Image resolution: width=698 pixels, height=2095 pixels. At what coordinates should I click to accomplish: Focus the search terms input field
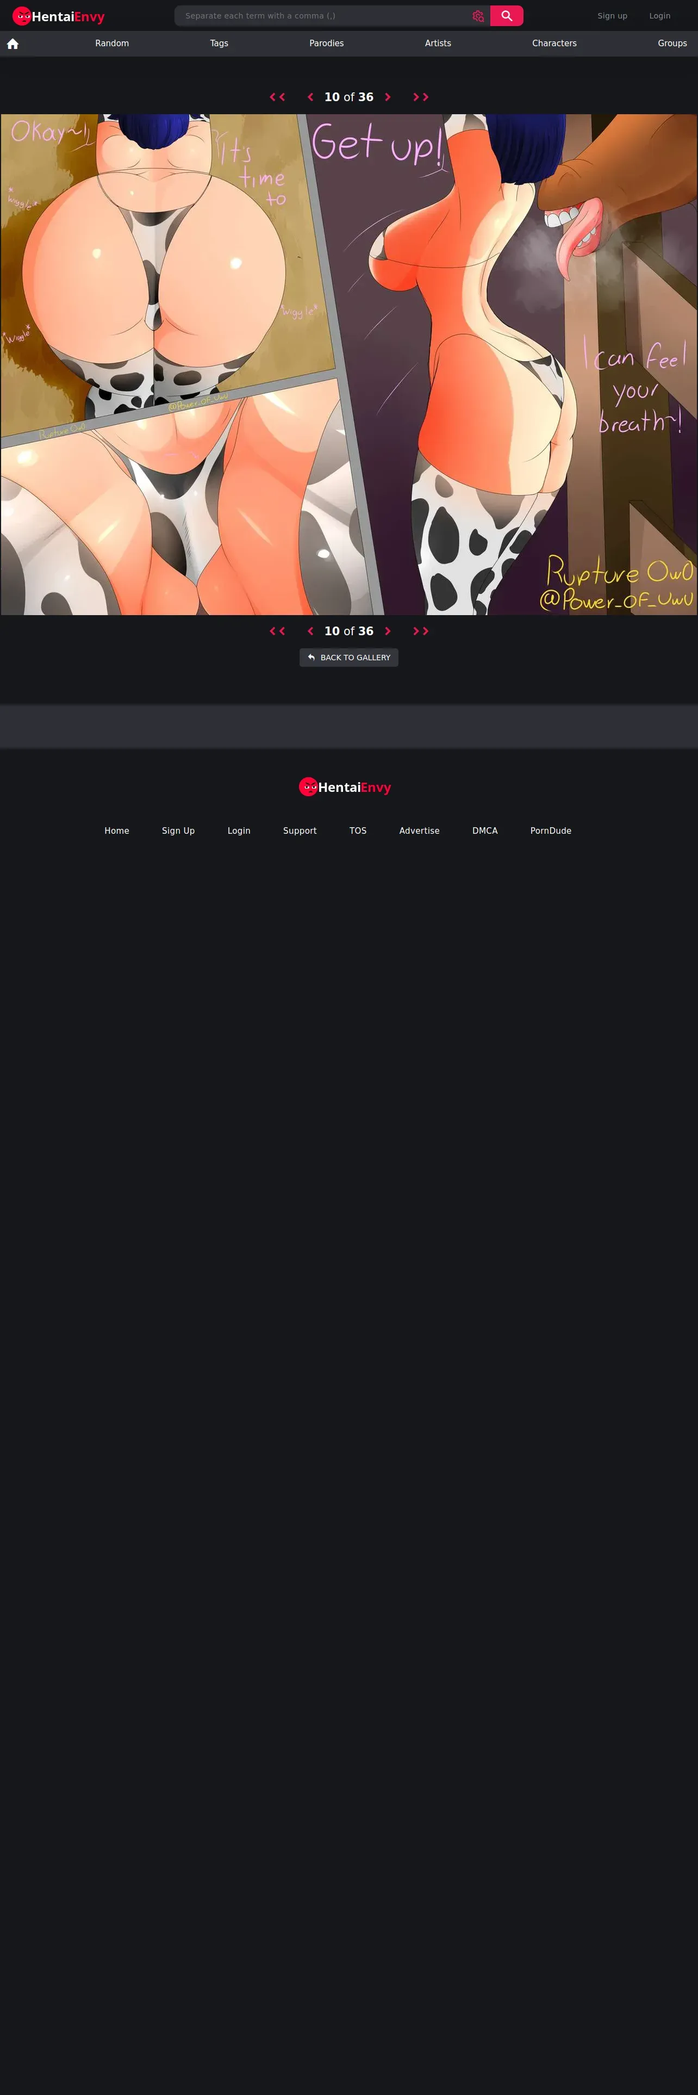click(x=323, y=15)
